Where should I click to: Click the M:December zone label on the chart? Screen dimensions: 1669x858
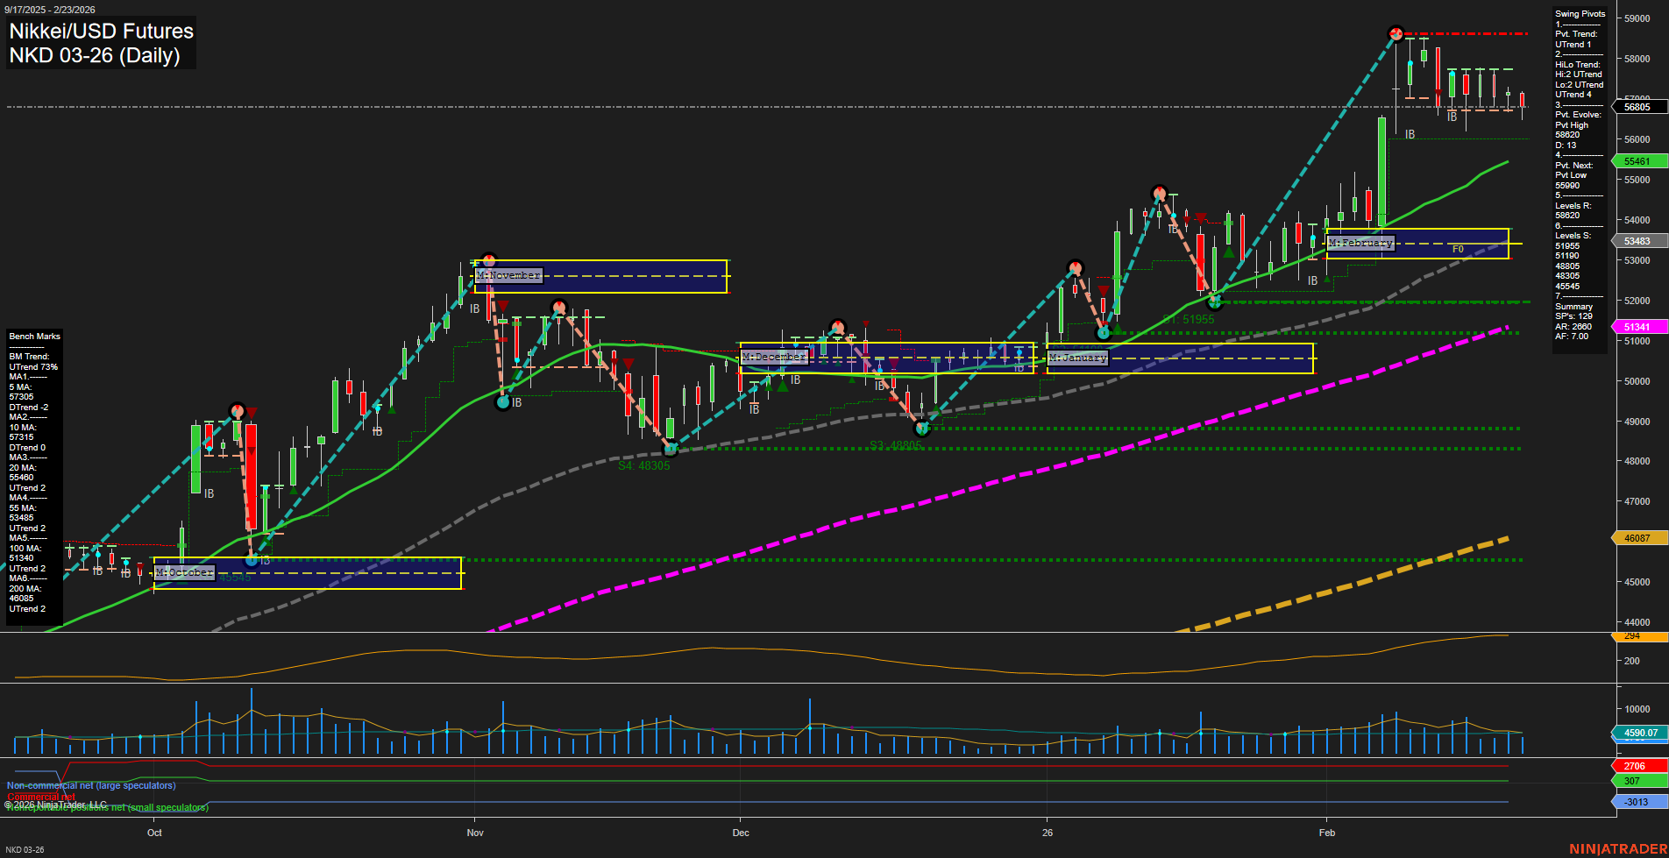tap(775, 357)
